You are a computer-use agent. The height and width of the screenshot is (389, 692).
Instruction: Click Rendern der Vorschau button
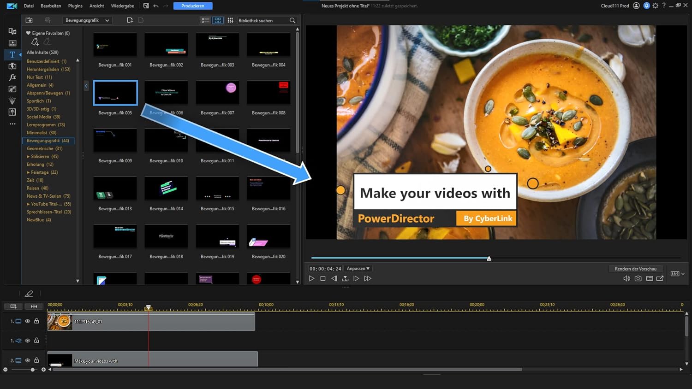[x=635, y=269]
